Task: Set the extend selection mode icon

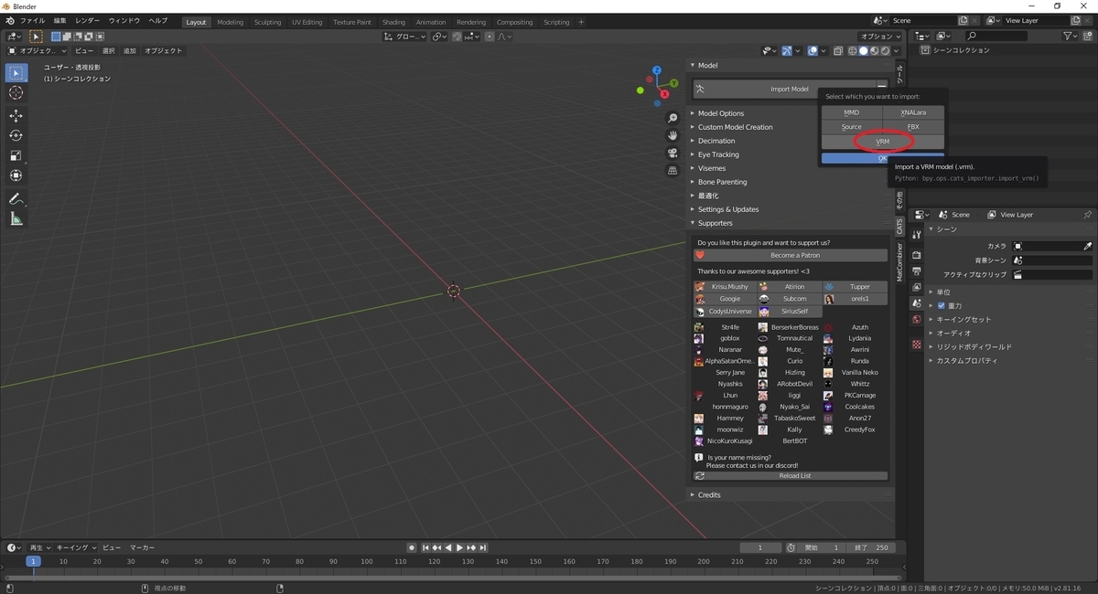Action: (x=68, y=37)
